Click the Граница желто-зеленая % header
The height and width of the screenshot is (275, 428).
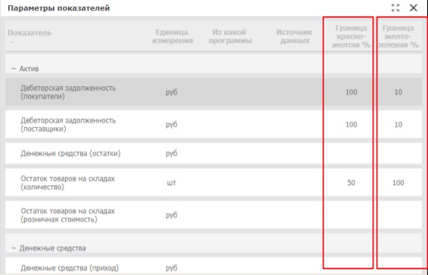[399, 36]
